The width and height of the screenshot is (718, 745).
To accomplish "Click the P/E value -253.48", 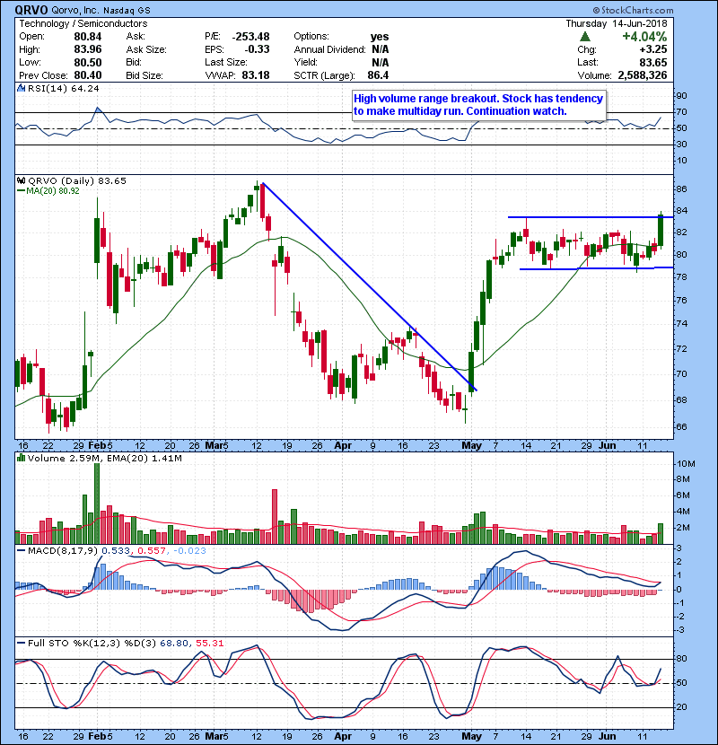I will tap(250, 37).
